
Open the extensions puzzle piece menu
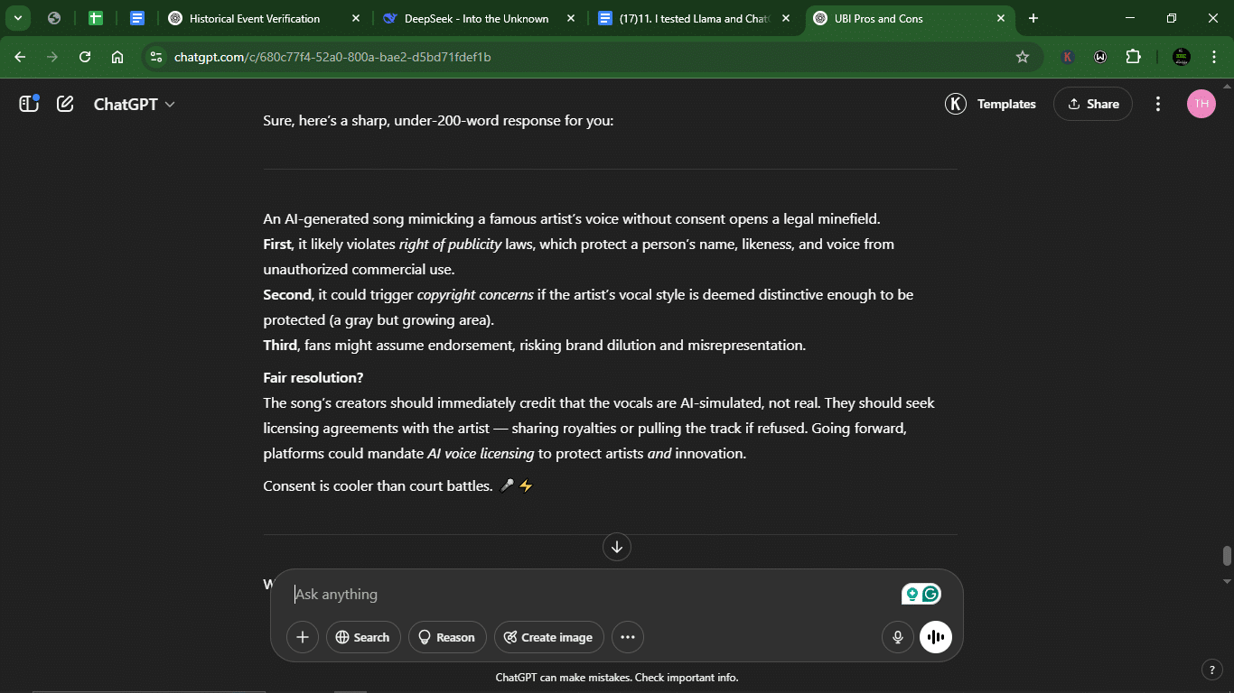tap(1134, 57)
